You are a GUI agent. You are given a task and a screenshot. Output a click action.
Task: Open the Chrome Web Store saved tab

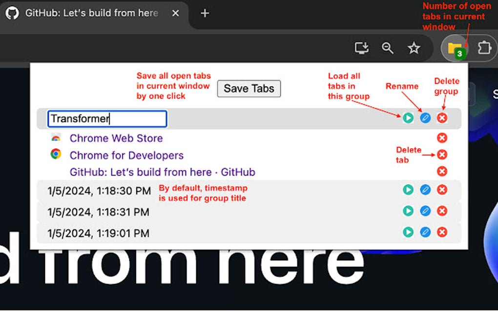point(116,138)
